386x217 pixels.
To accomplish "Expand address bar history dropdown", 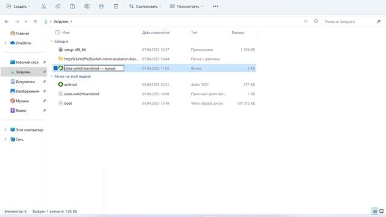I will tap(306, 22).
